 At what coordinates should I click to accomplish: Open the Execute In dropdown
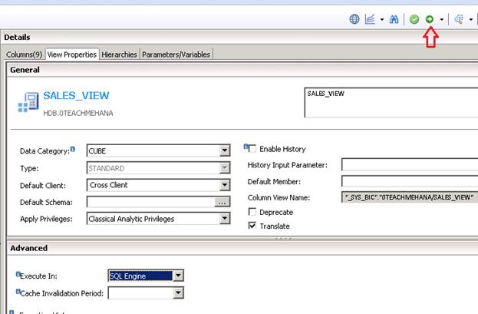pos(178,276)
